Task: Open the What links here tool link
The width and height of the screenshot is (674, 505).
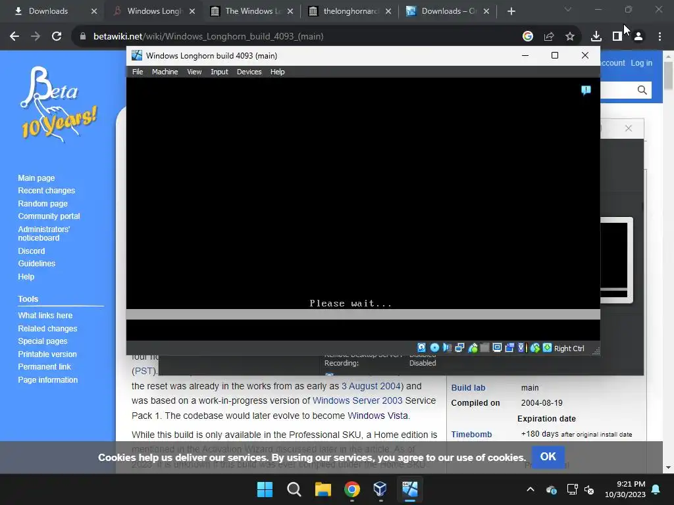Action: 45,315
